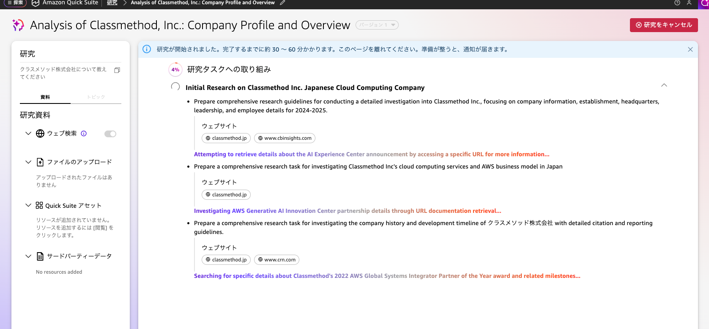Viewport: 709px width, 329px height.
Task: Switch to the 資料 tab
Action: click(x=45, y=97)
